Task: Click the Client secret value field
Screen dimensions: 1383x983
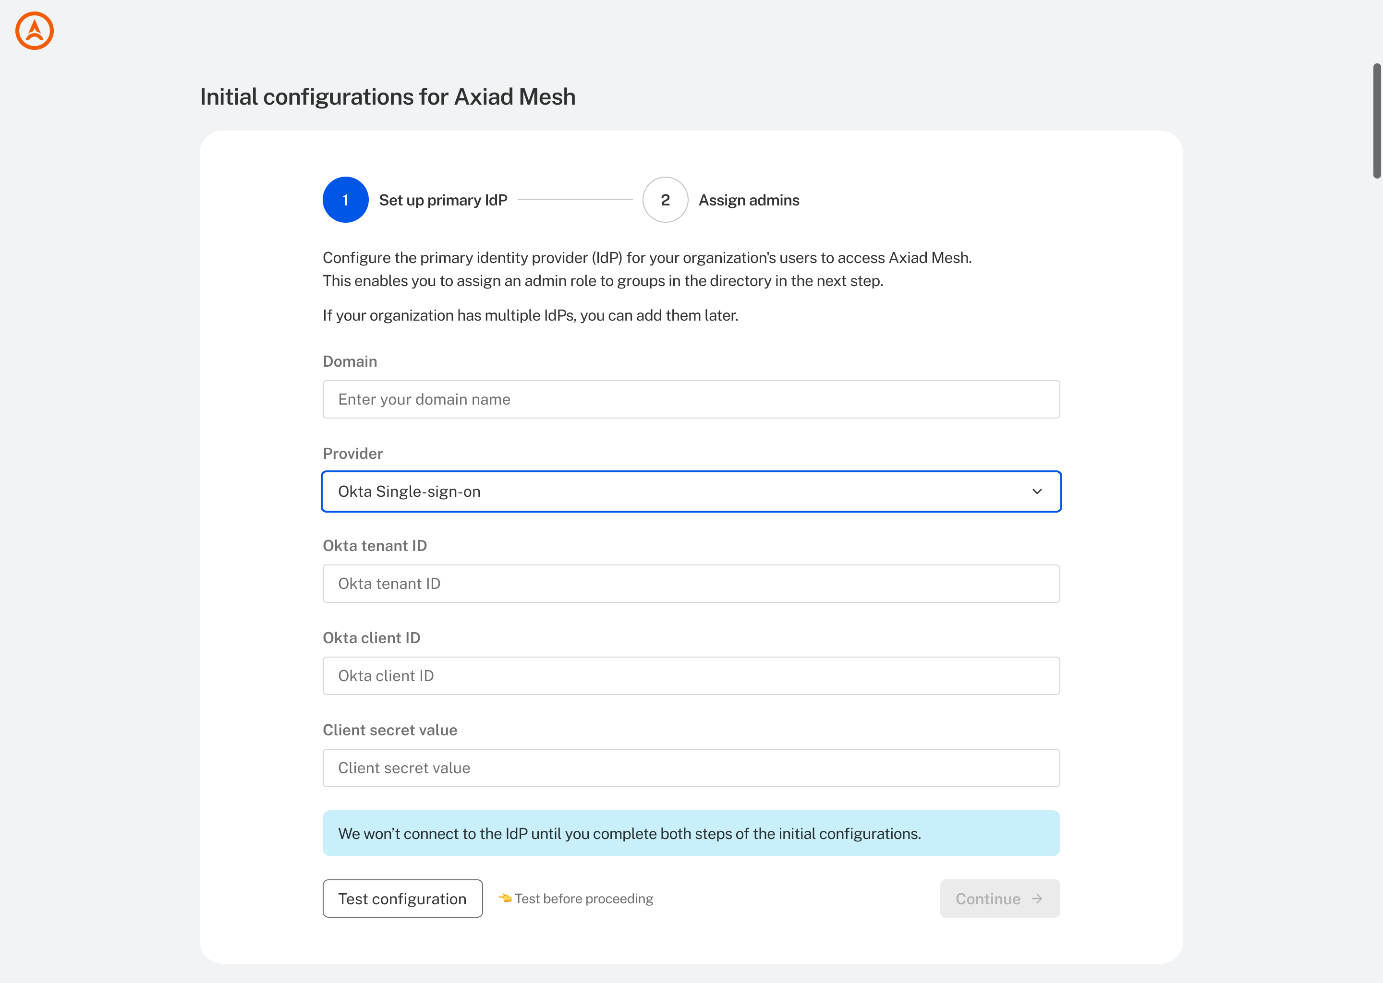Action: (691, 768)
